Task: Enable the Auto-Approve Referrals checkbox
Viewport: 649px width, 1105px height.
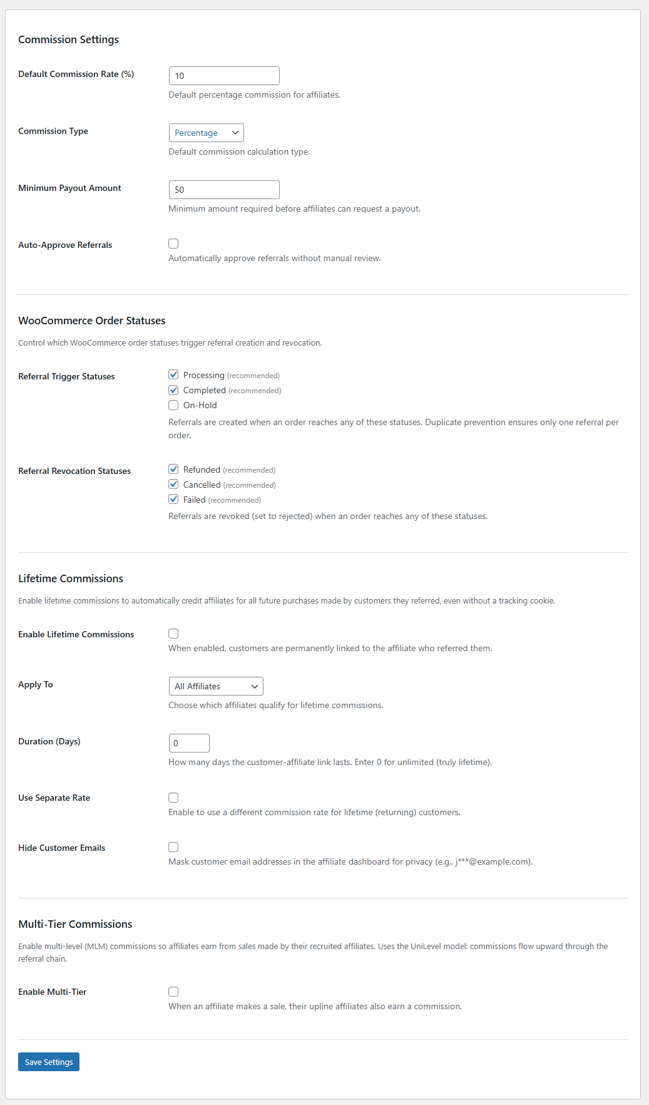Action: pyautogui.click(x=173, y=244)
